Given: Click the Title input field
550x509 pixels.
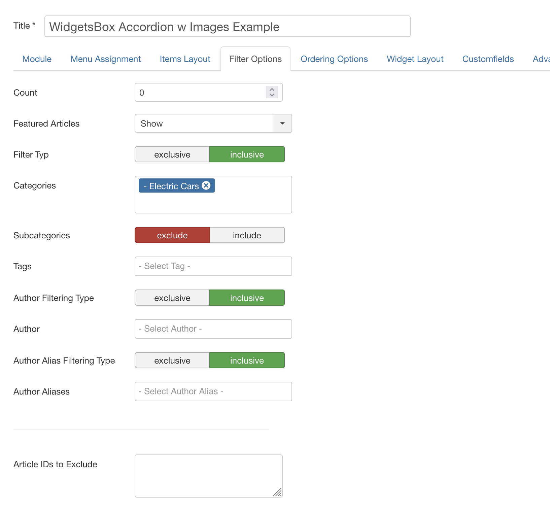Looking at the screenshot, I should (x=228, y=26).
